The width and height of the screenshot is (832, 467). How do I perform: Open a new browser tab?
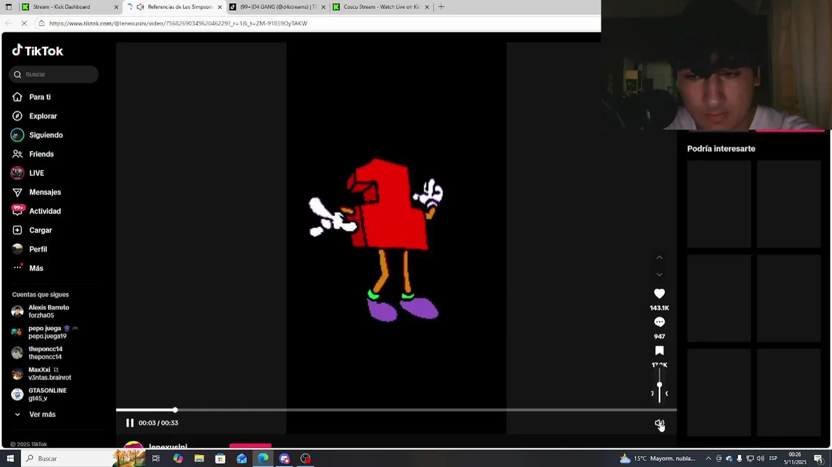tap(441, 6)
